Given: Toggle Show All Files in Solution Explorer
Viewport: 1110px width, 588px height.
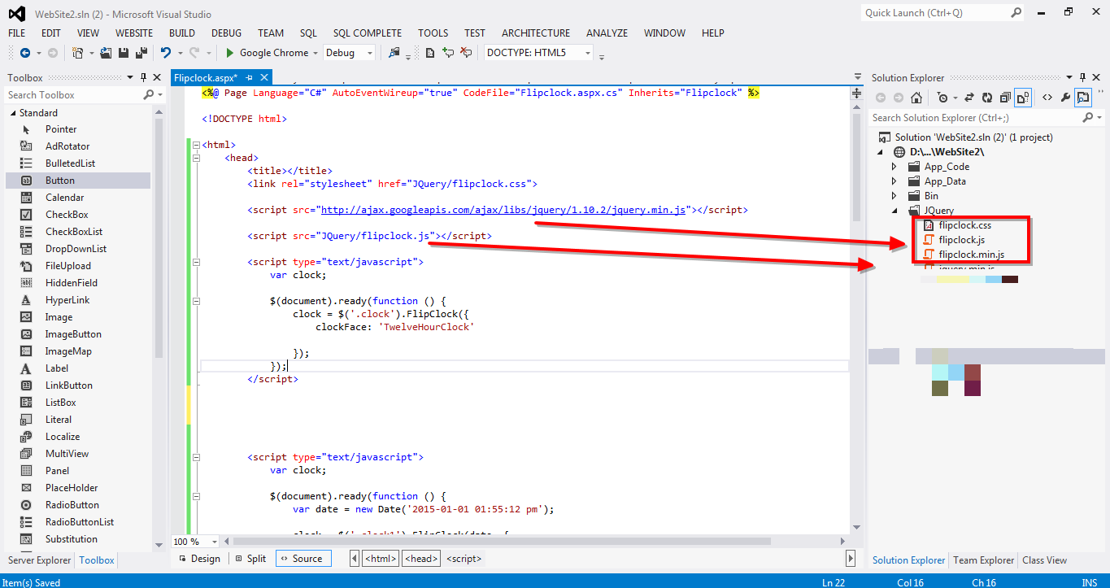Looking at the screenshot, I should click(1023, 97).
